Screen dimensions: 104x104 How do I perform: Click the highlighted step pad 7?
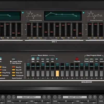tap(57, 74)
